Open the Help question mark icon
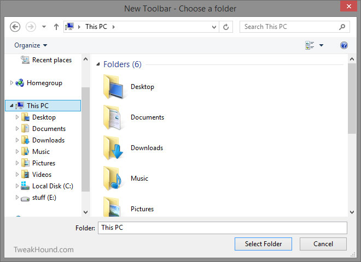361x262 pixels. pos(344,45)
